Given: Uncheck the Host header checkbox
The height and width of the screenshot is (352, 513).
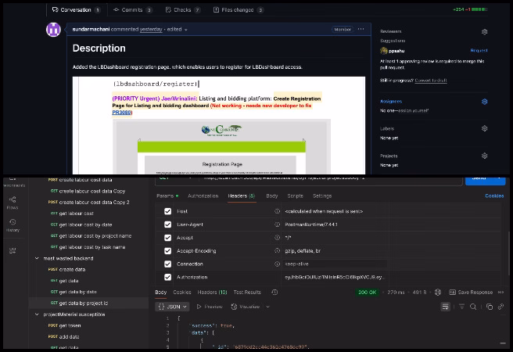Looking at the screenshot, I should (168, 211).
